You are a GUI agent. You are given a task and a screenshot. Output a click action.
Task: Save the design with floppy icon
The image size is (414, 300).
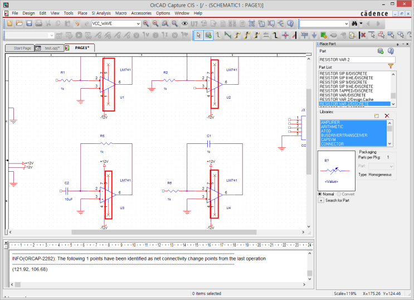coord(29,23)
